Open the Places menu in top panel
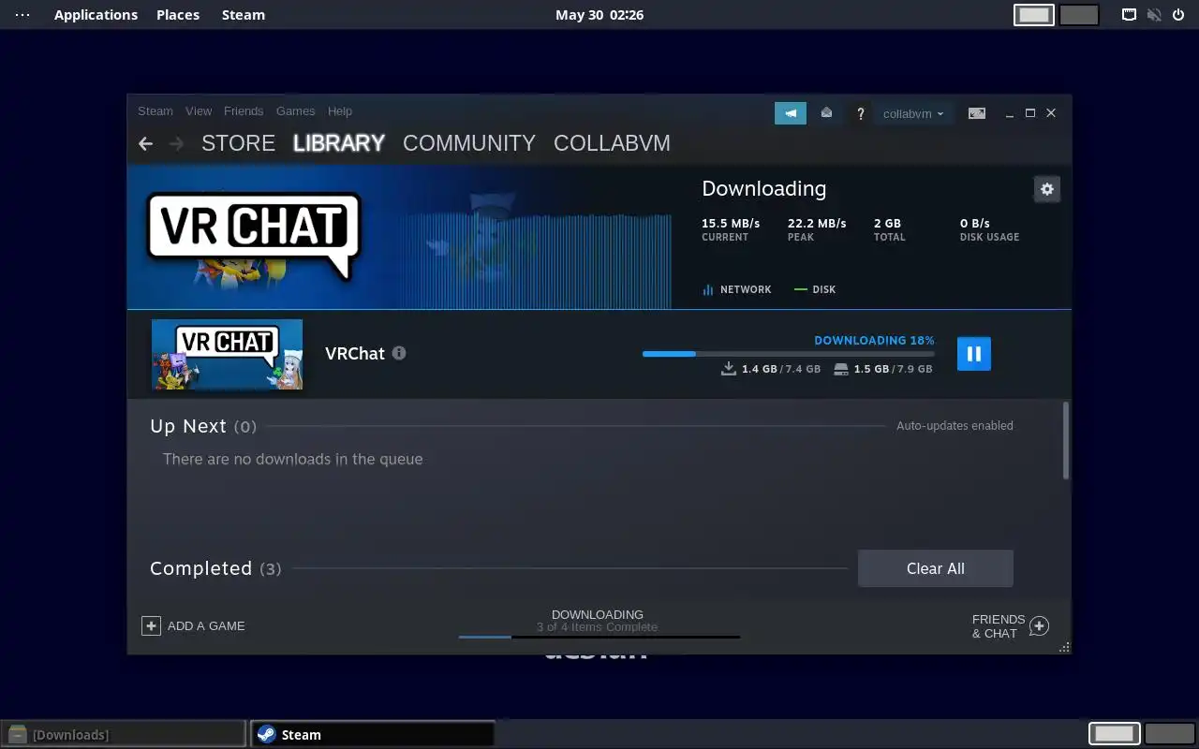 178,15
